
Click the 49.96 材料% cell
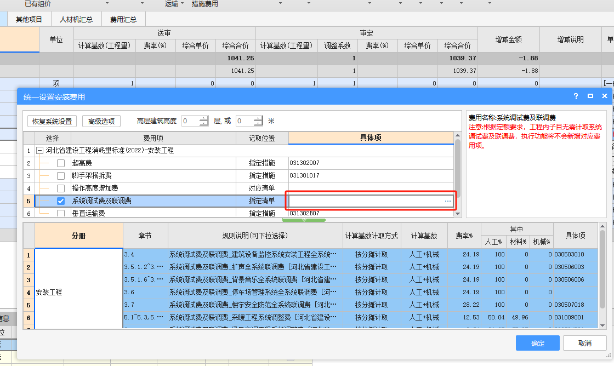pyautogui.click(x=518, y=317)
